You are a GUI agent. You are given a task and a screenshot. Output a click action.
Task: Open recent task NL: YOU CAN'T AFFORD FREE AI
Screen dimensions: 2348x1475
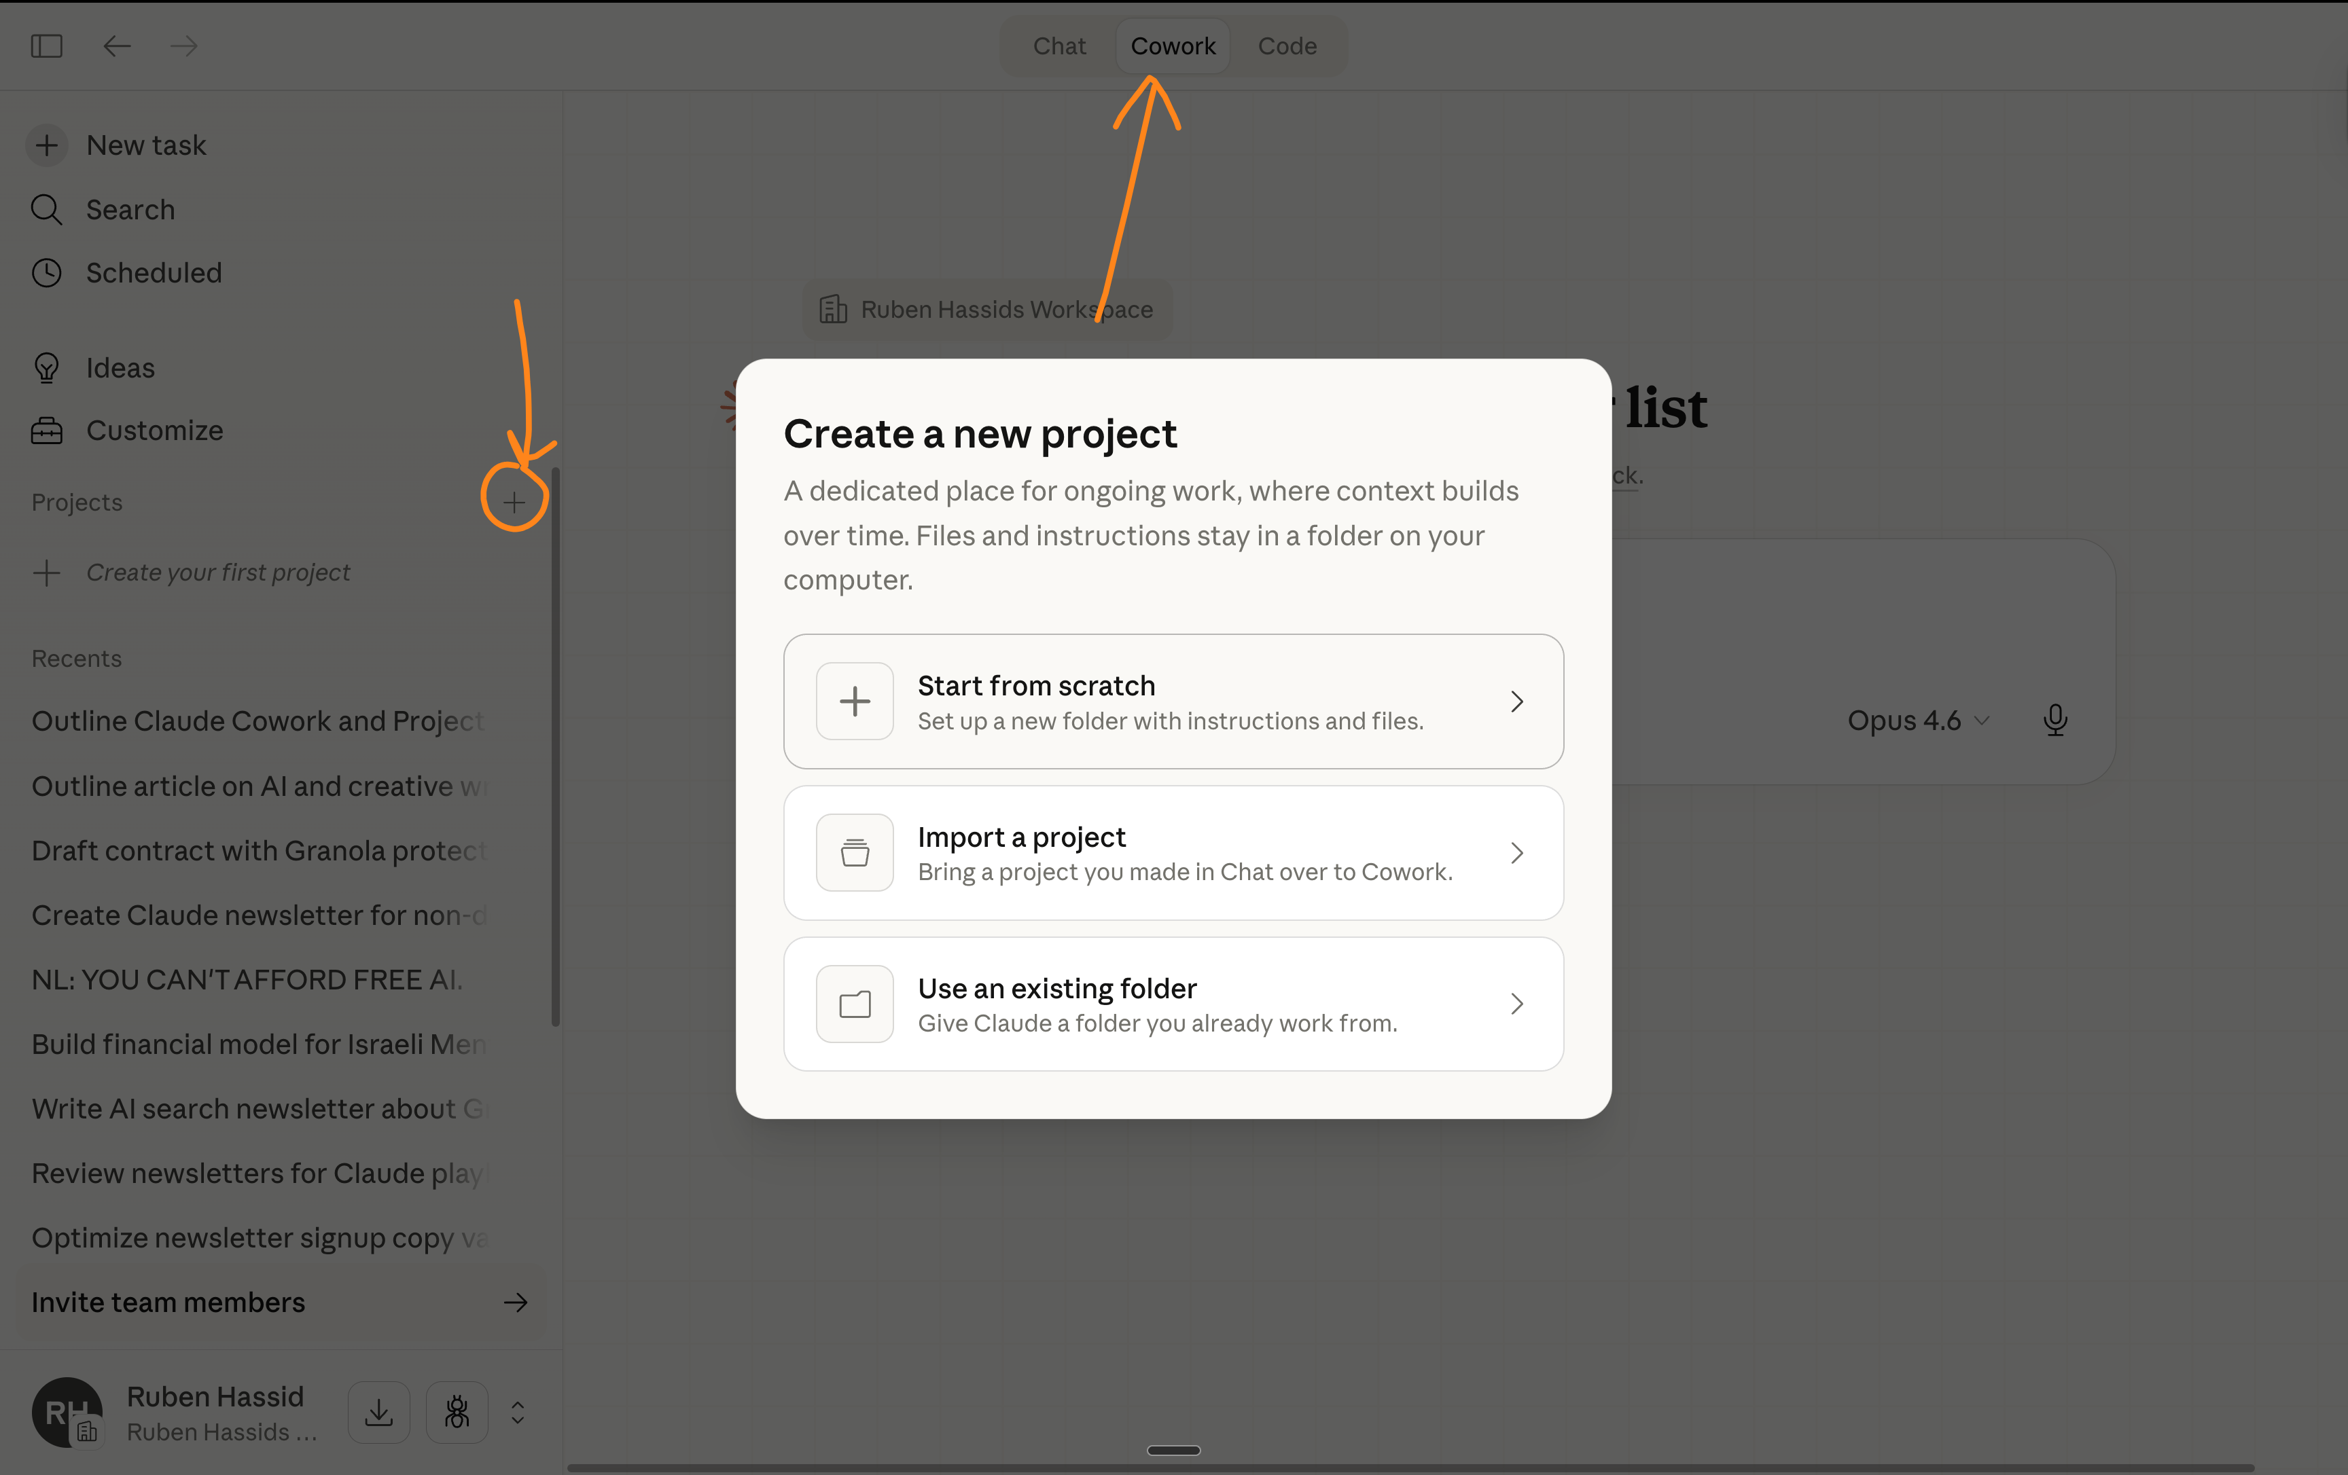tap(247, 980)
